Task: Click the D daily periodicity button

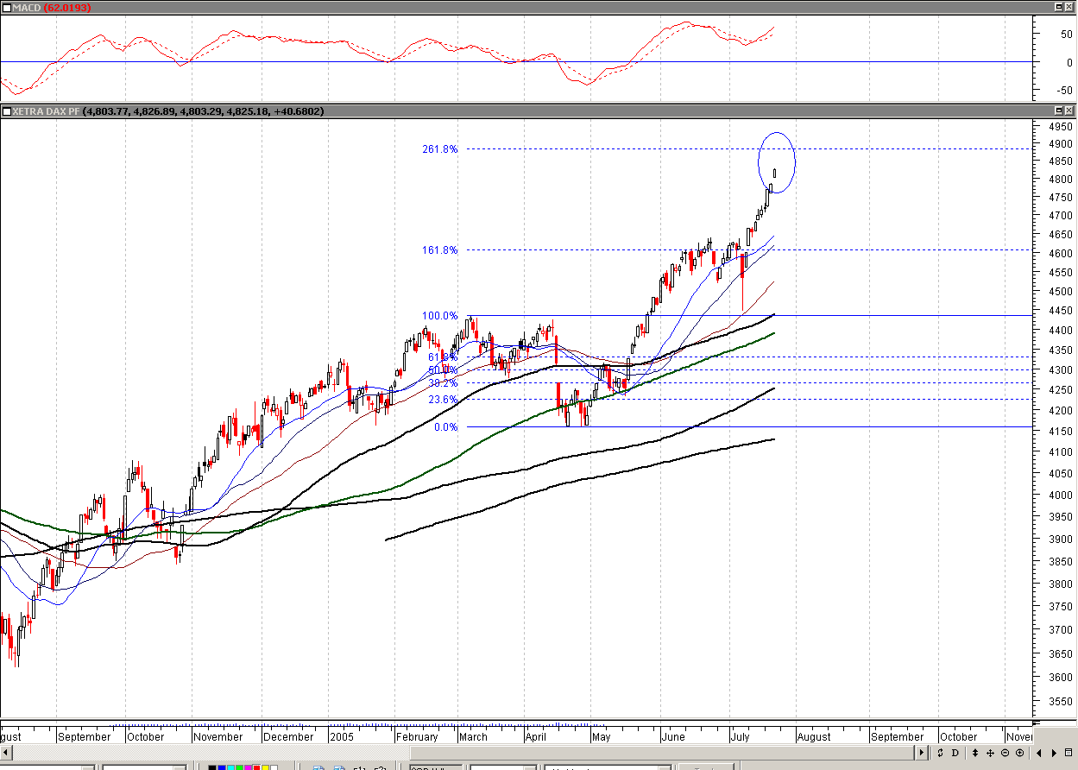Action: pyautogui.click(x=955, y=753)
